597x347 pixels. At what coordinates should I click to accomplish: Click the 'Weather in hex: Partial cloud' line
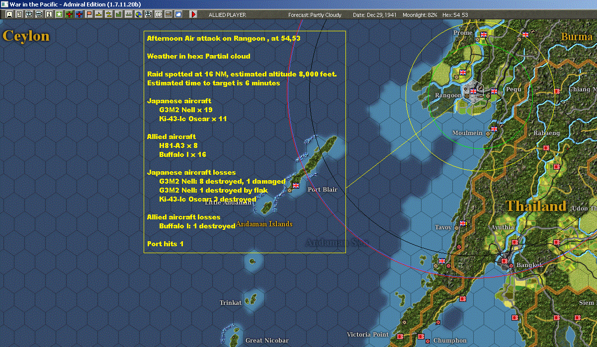coord(199,56)
